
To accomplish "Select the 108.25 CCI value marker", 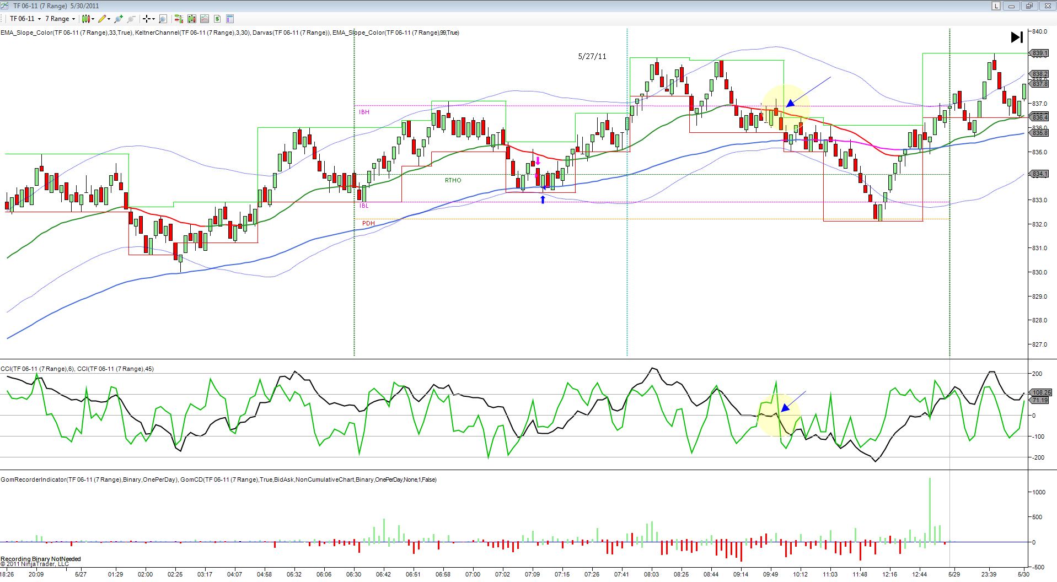I will tap(1041, 392).
